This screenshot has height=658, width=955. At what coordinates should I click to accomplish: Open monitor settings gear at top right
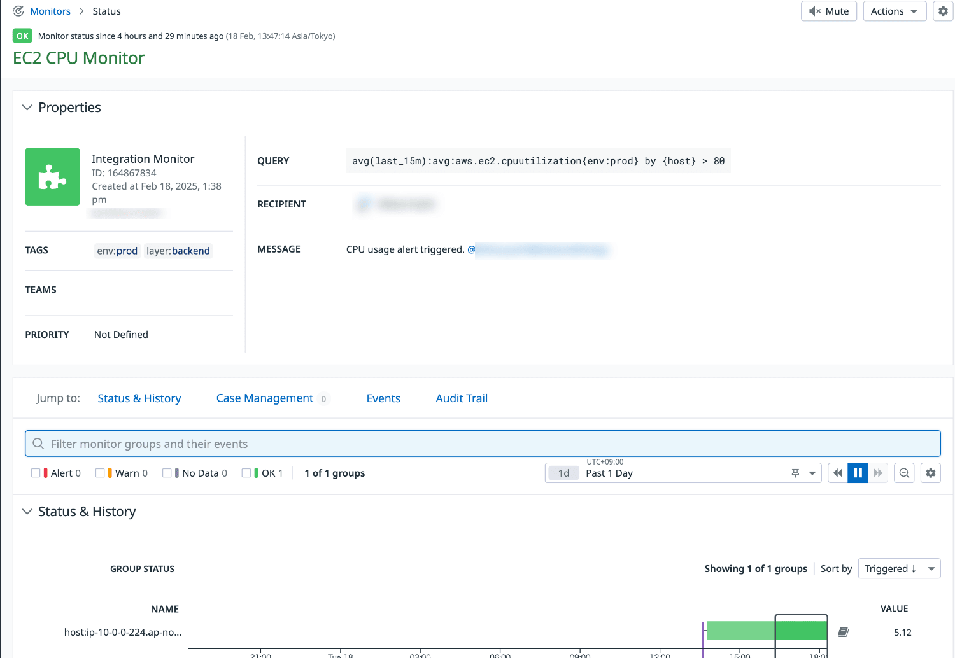(x=943, y=11)
